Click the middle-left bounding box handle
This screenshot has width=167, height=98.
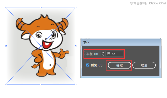click(x=6, y=46)
